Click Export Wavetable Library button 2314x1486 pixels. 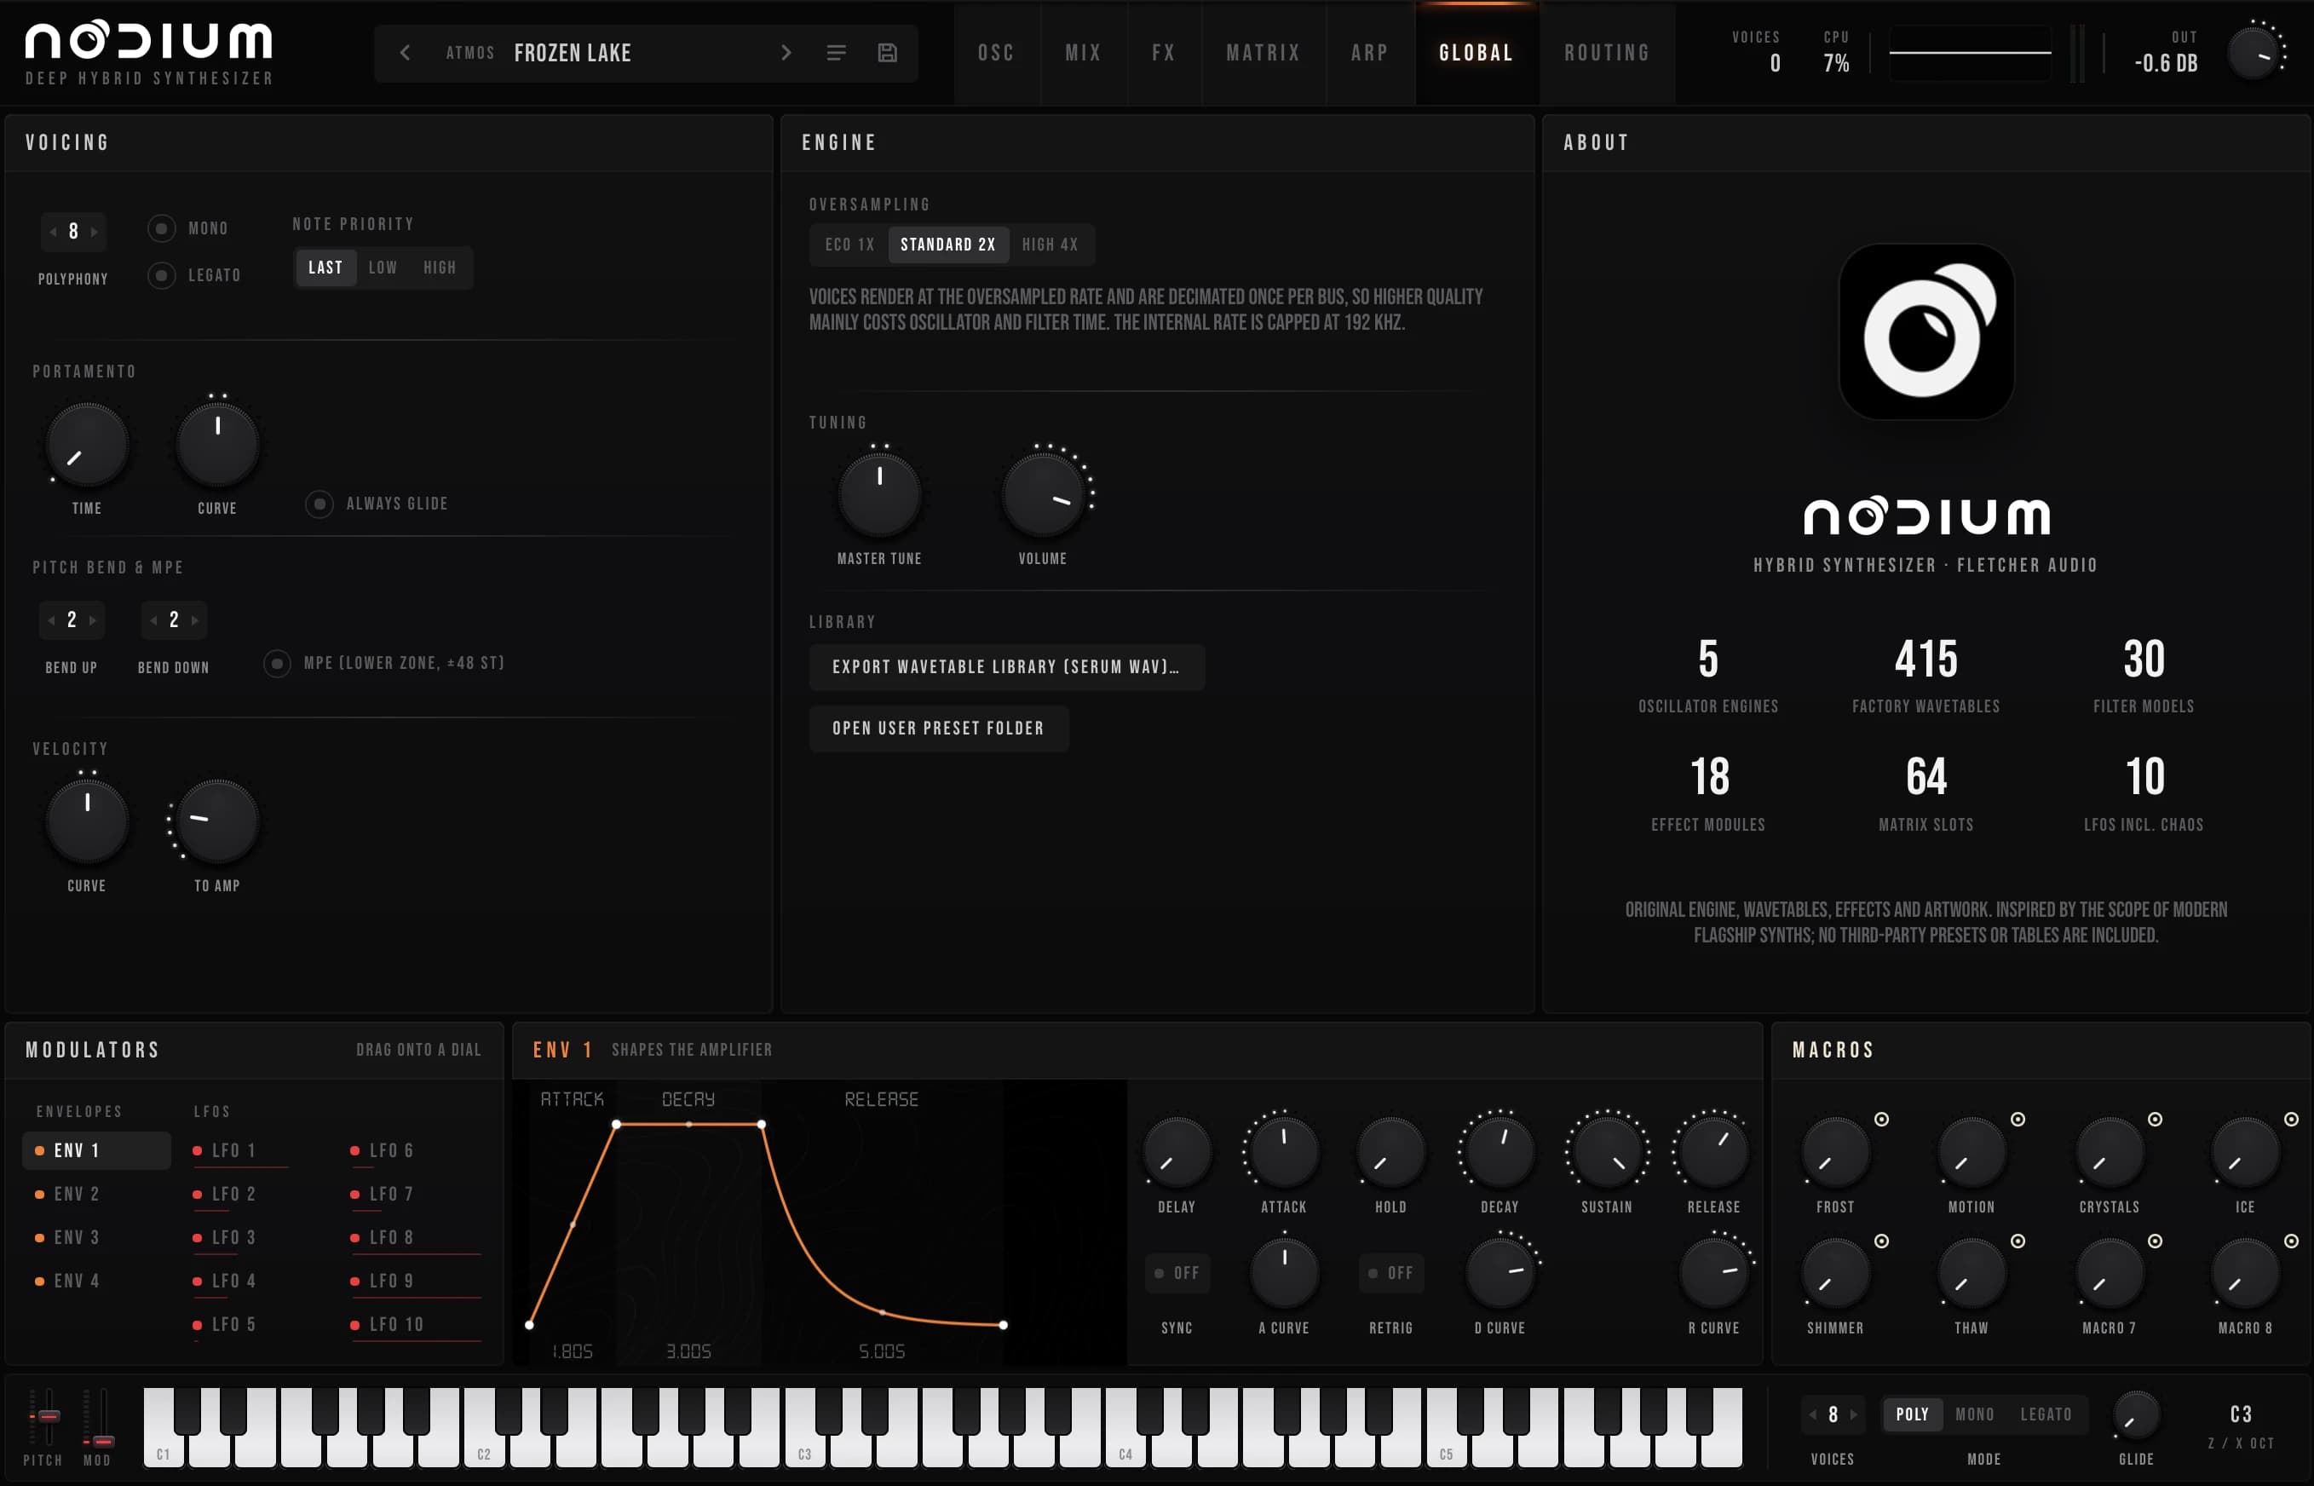click(x=1006, y=668)
